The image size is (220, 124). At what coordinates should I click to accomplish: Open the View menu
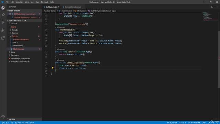click(x=27, y=2)
